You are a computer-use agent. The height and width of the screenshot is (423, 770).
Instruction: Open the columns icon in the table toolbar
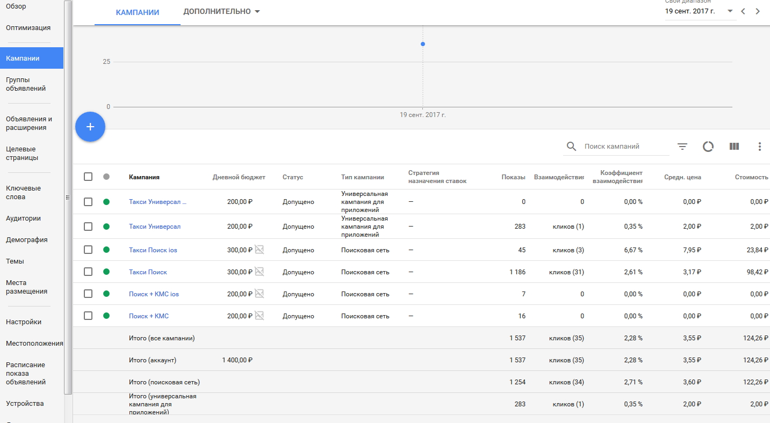(734, 147)
